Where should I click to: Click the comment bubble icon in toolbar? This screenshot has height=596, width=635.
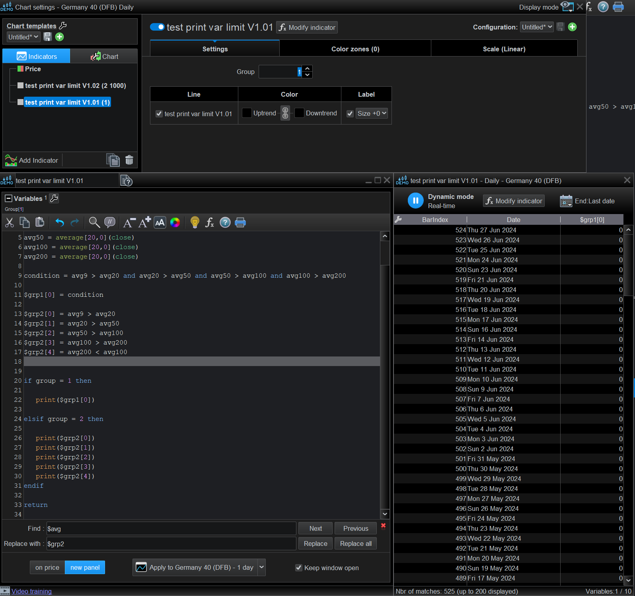[x=110, y=222]
